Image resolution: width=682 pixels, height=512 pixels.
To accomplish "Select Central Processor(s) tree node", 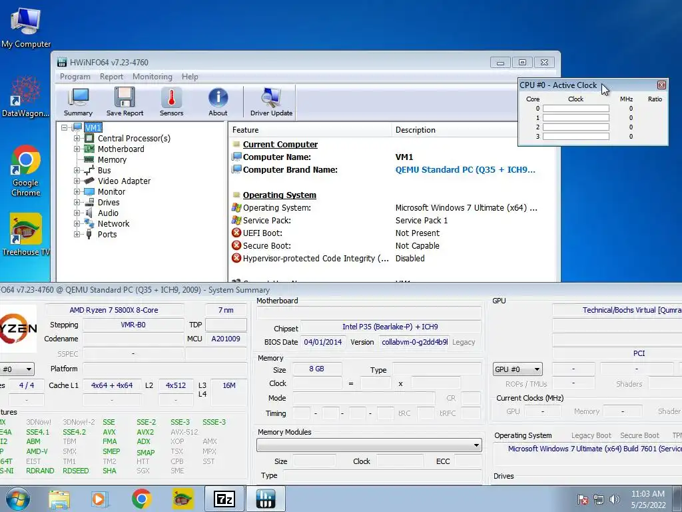I will [134, 139].
